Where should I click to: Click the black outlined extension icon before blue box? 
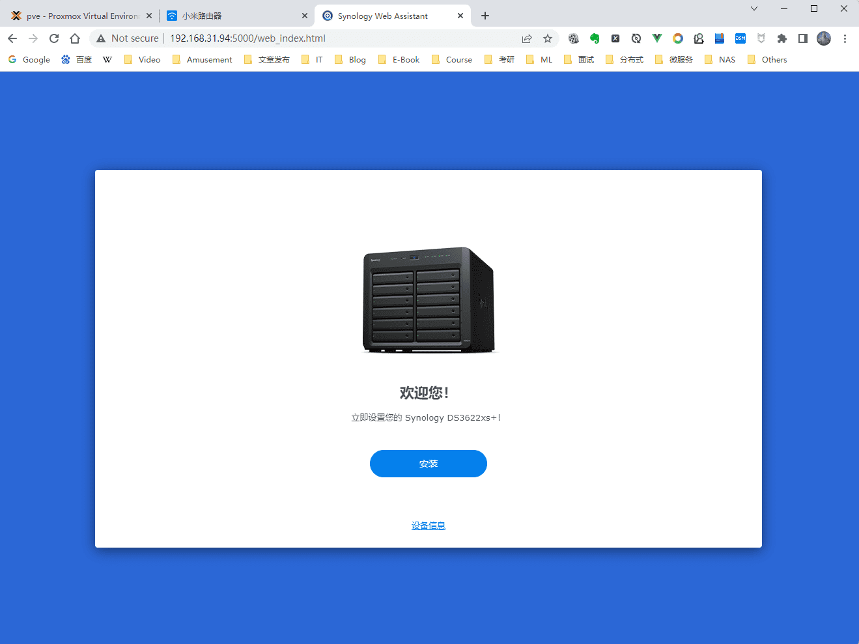click(x=699, y=38)
